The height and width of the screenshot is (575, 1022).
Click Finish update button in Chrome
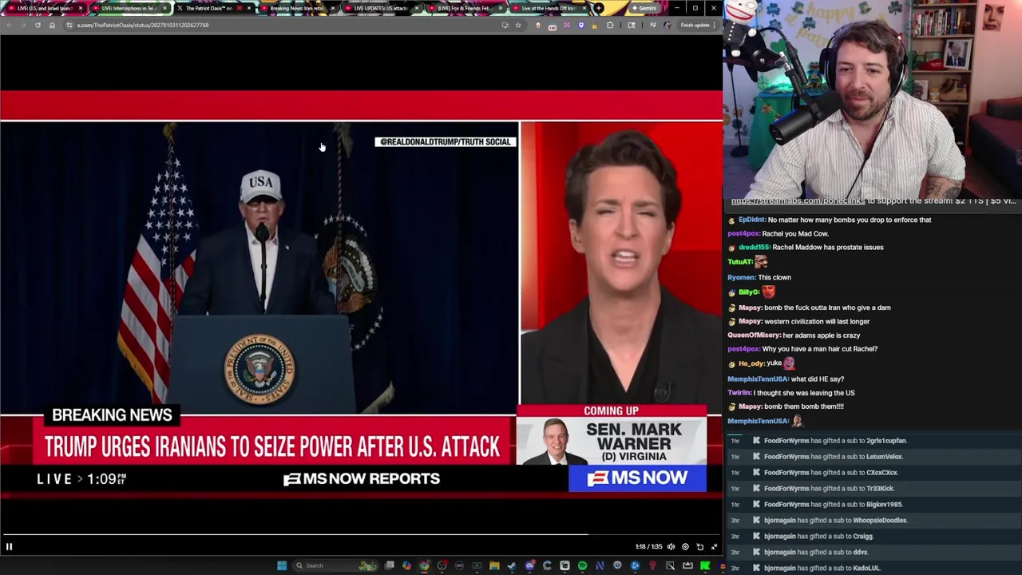tap(697, 25)
